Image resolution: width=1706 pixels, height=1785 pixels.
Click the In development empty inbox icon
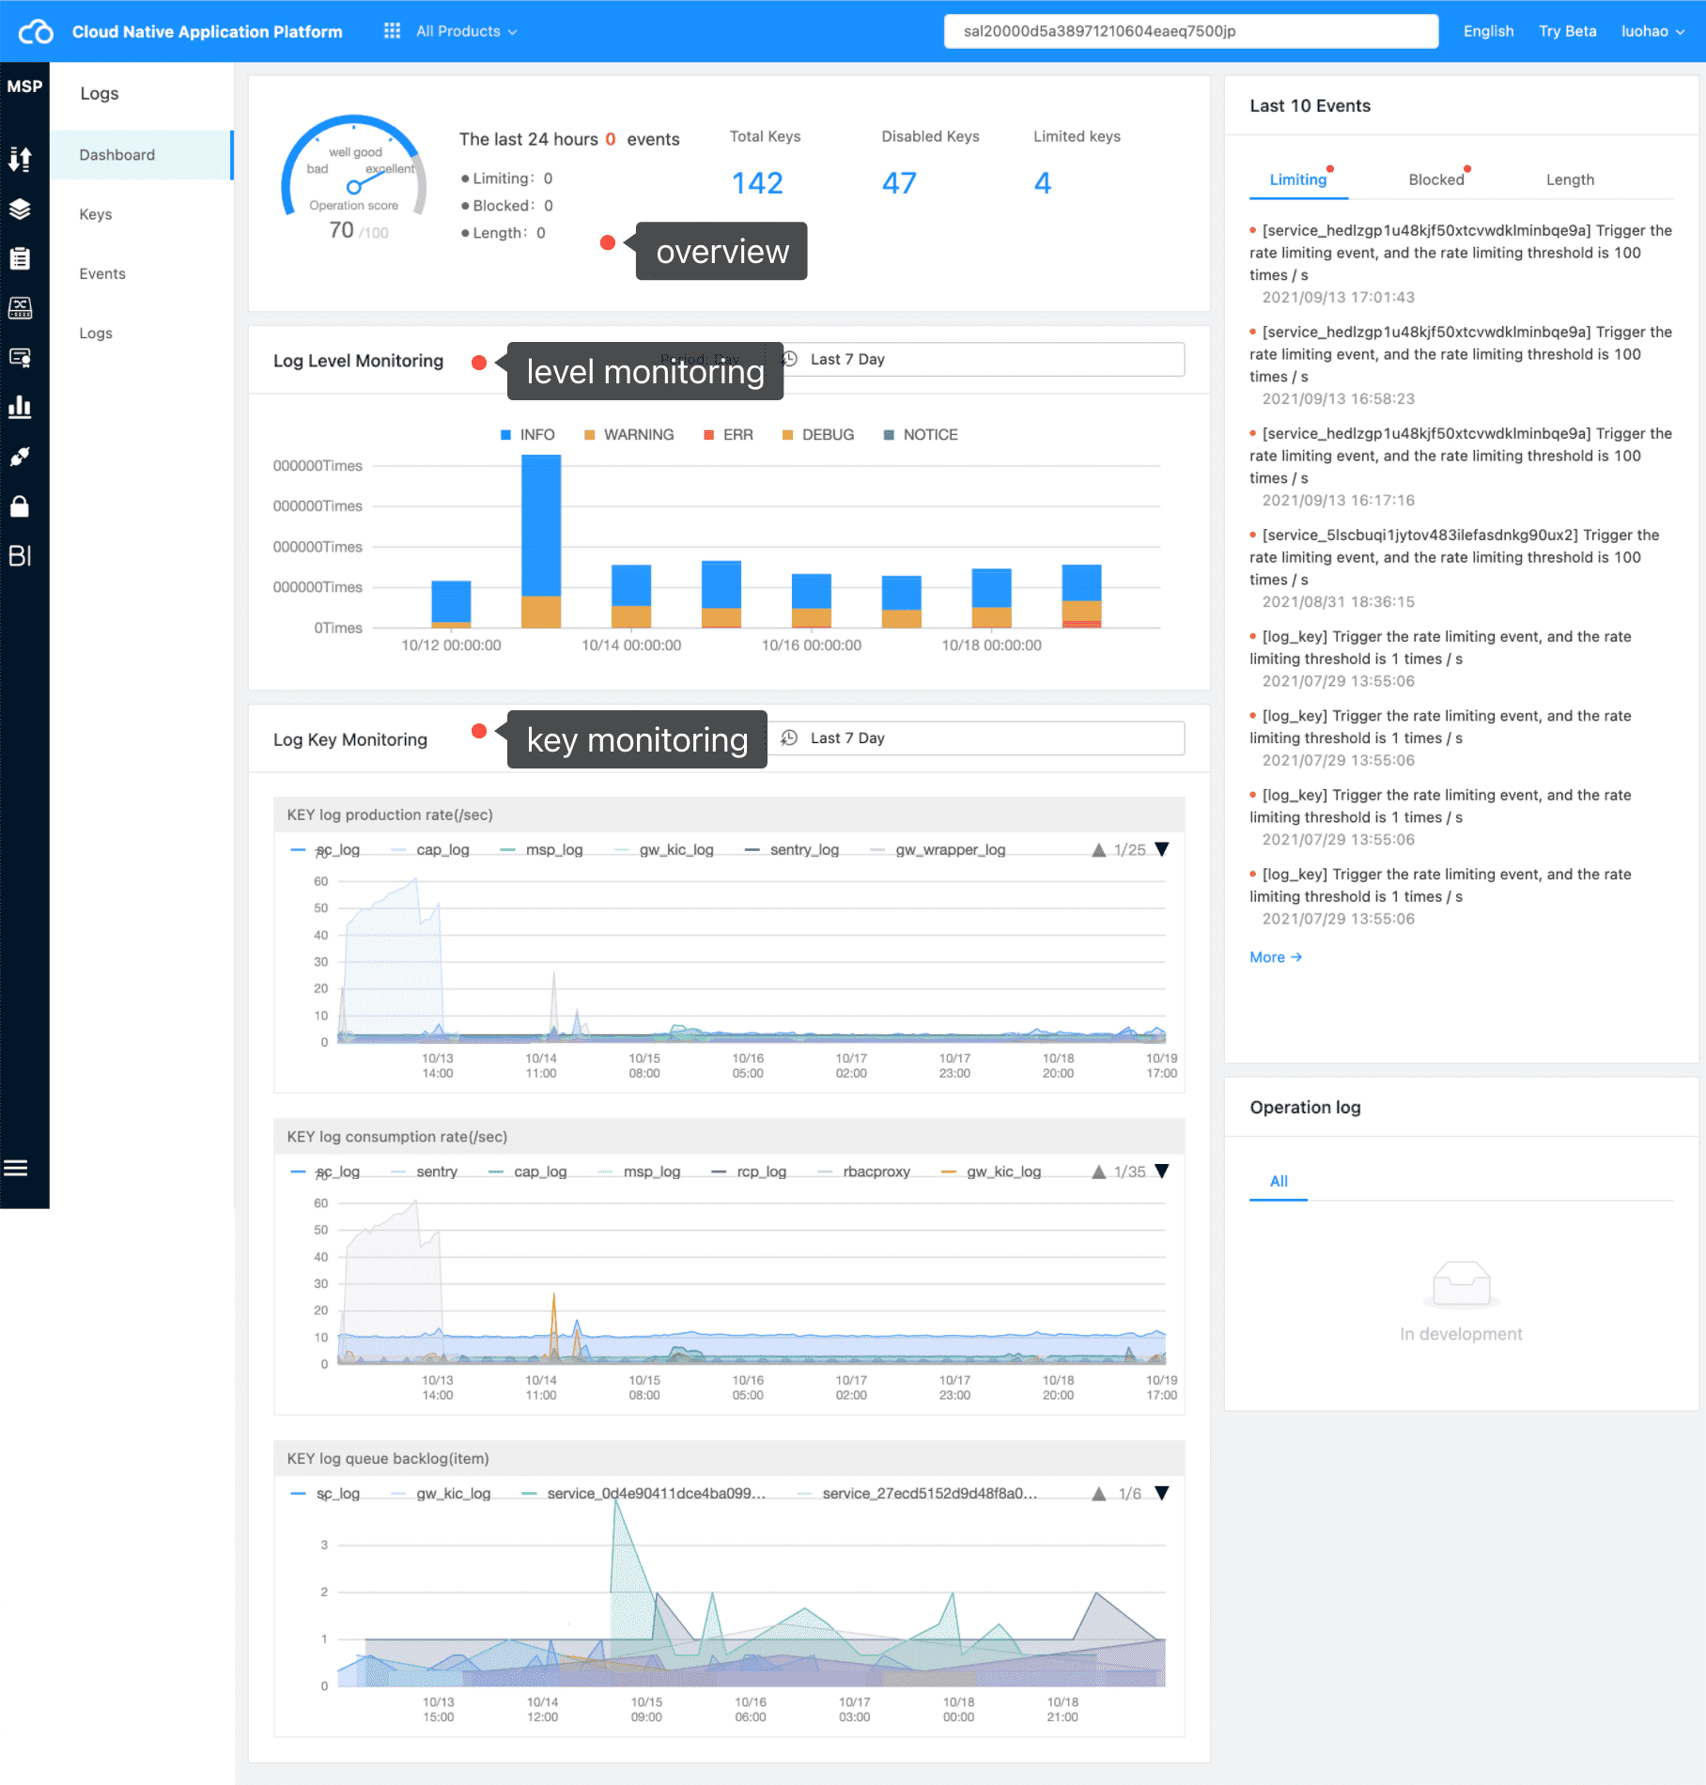click(1461, 1284)
